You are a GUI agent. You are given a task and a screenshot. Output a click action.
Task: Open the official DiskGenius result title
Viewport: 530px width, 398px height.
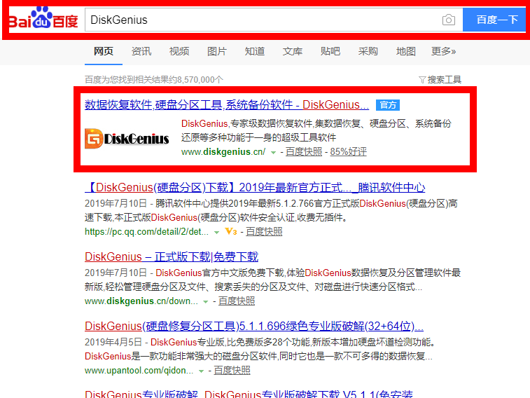(227, 105)
